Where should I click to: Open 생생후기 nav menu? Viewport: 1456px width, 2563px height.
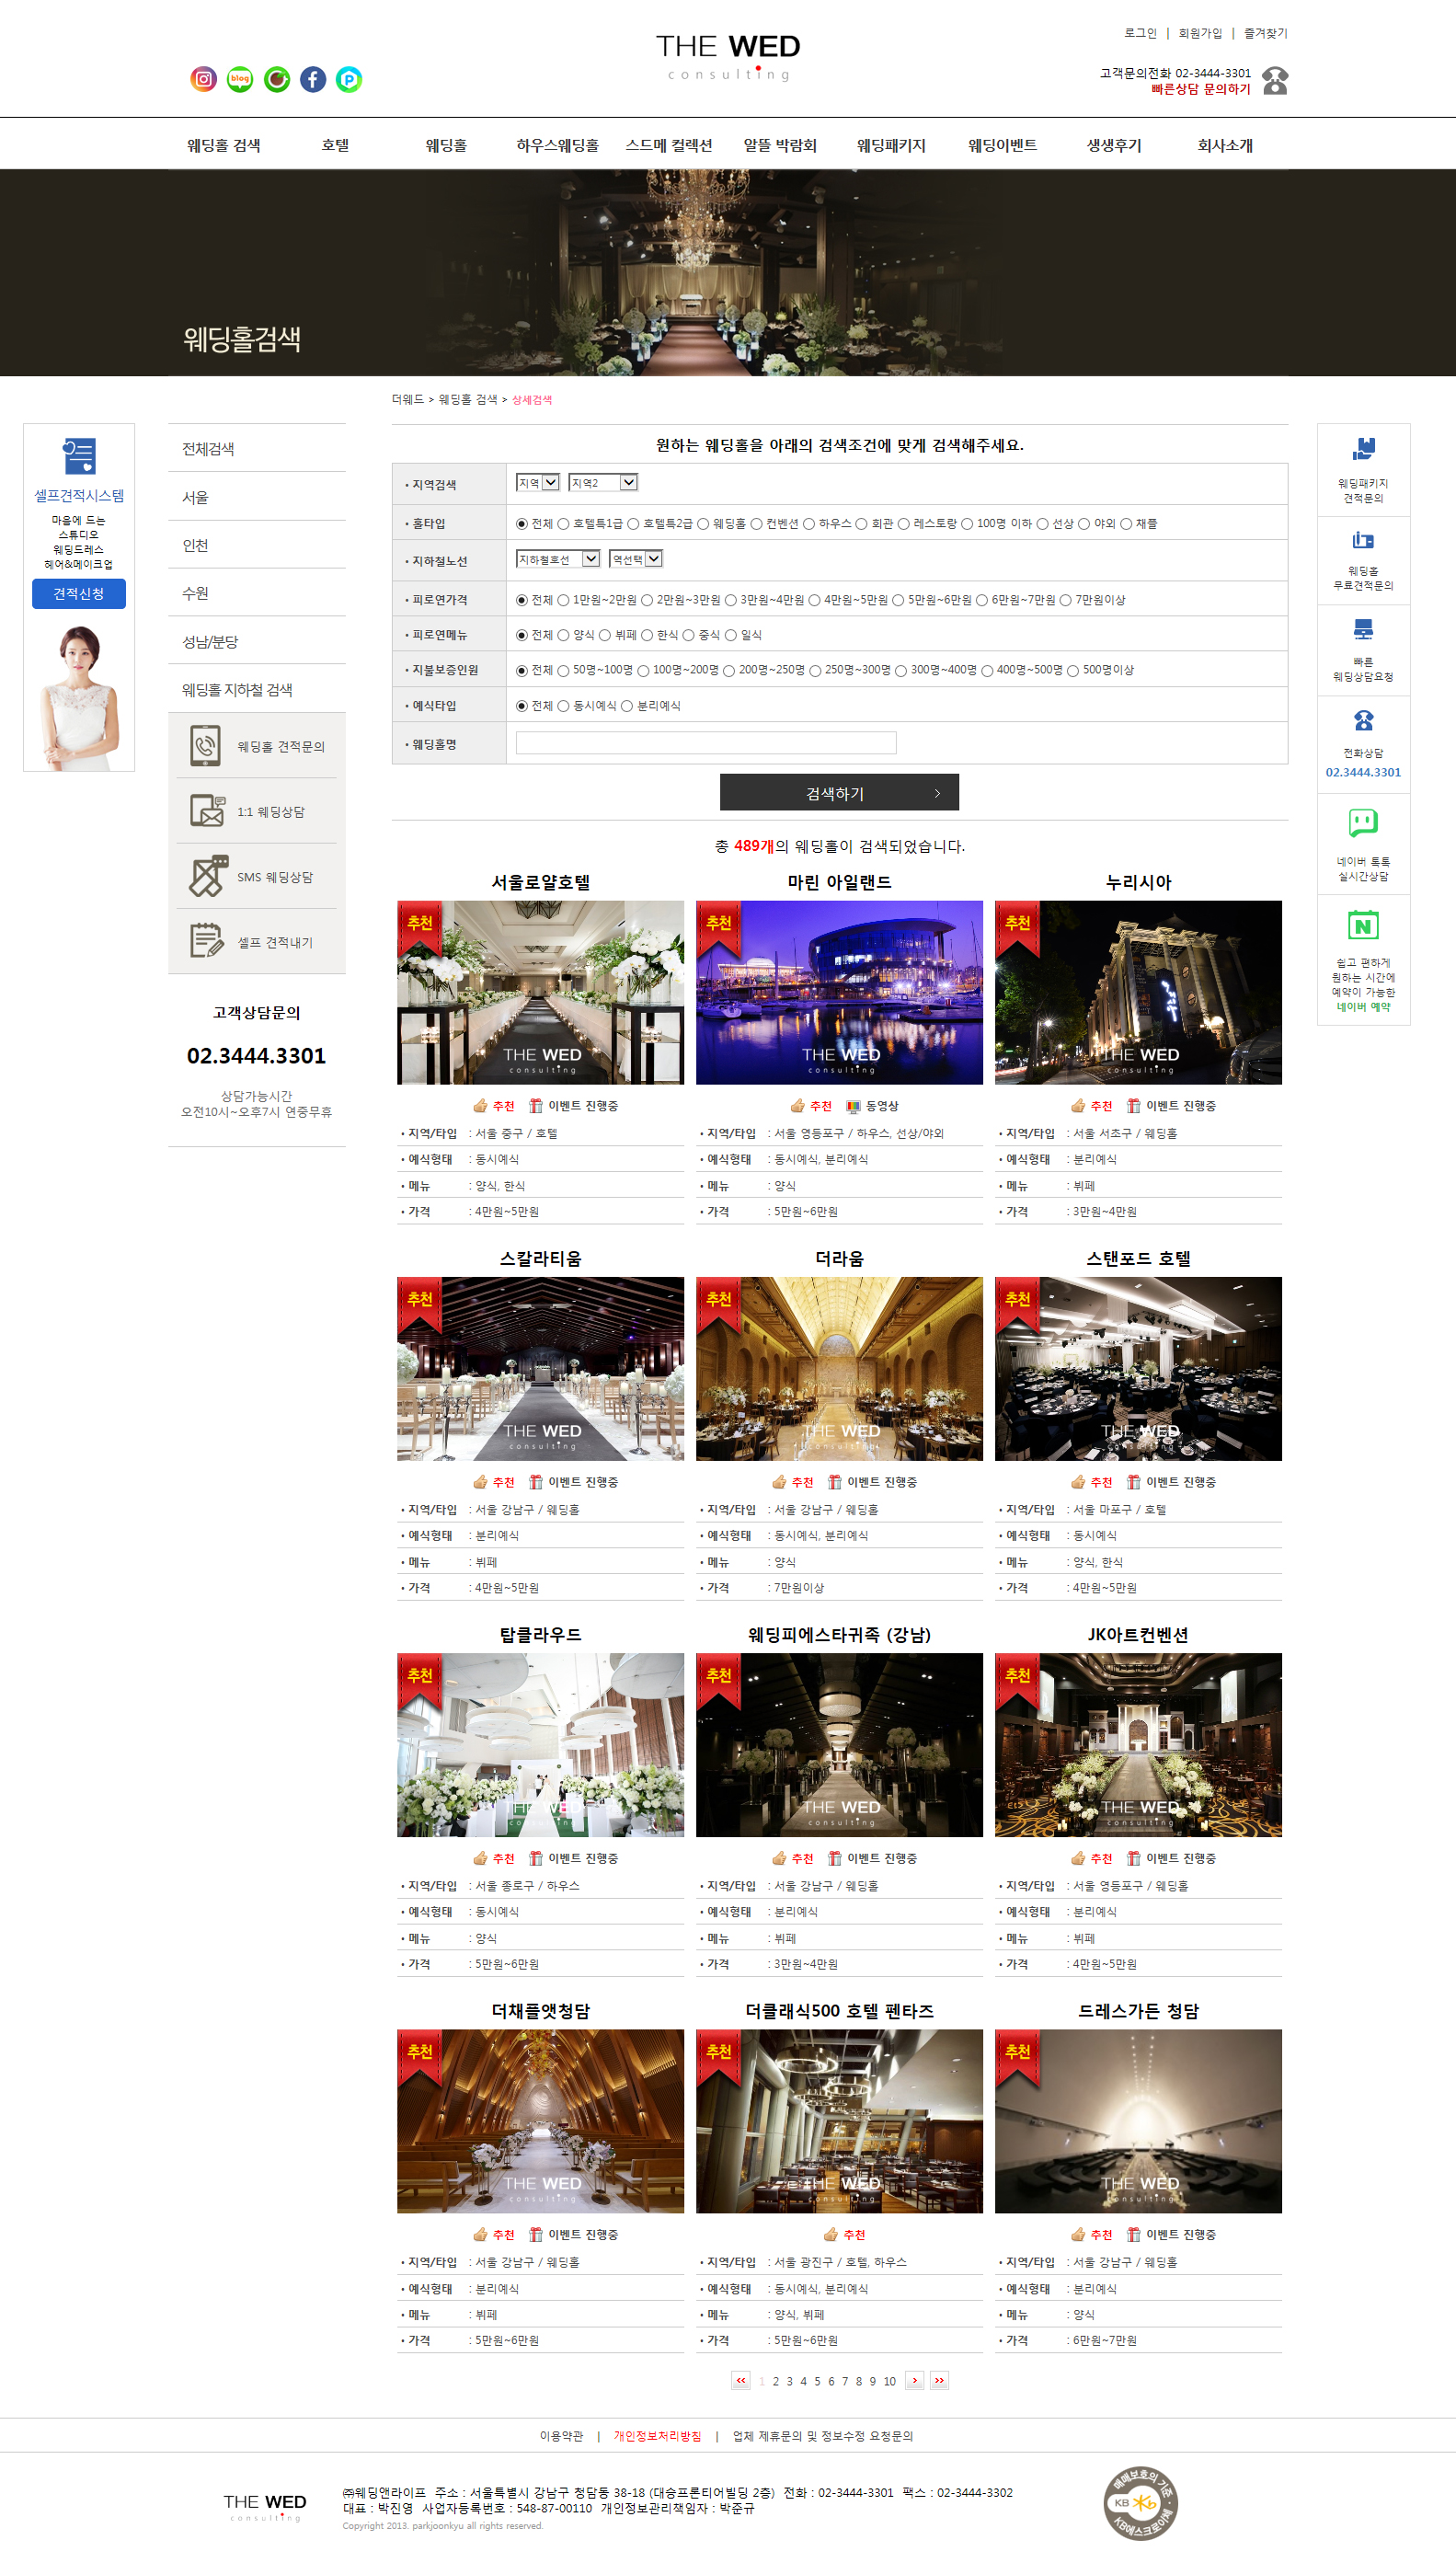(x=1114, y=145)
